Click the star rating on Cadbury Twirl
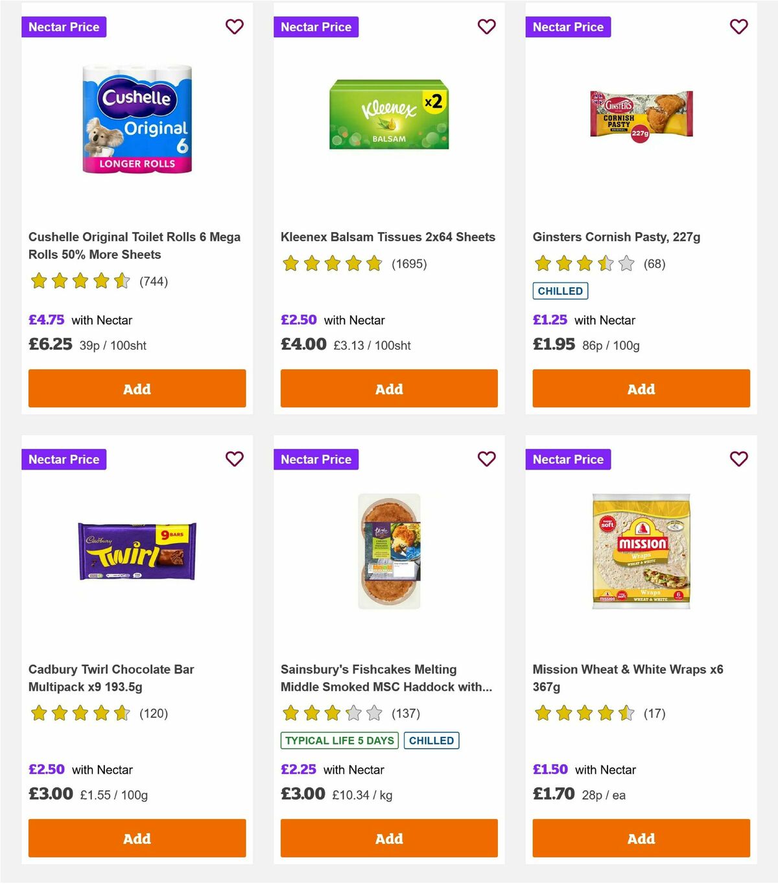The width and height of the screenshot is (778, 884). pos(80,713)
